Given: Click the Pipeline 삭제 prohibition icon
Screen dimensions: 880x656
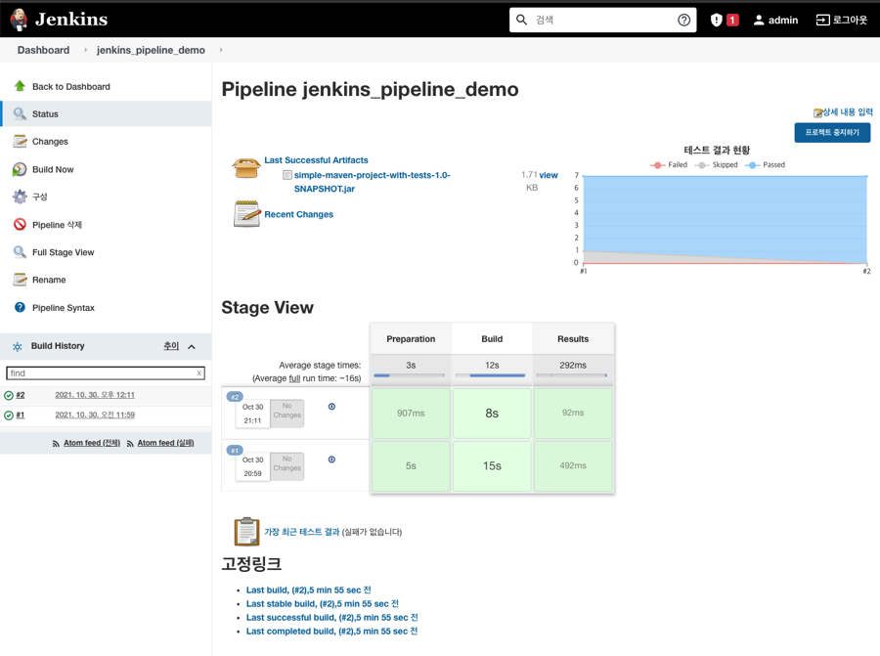Looking at the screenshot, I should [x=20, y=225].
